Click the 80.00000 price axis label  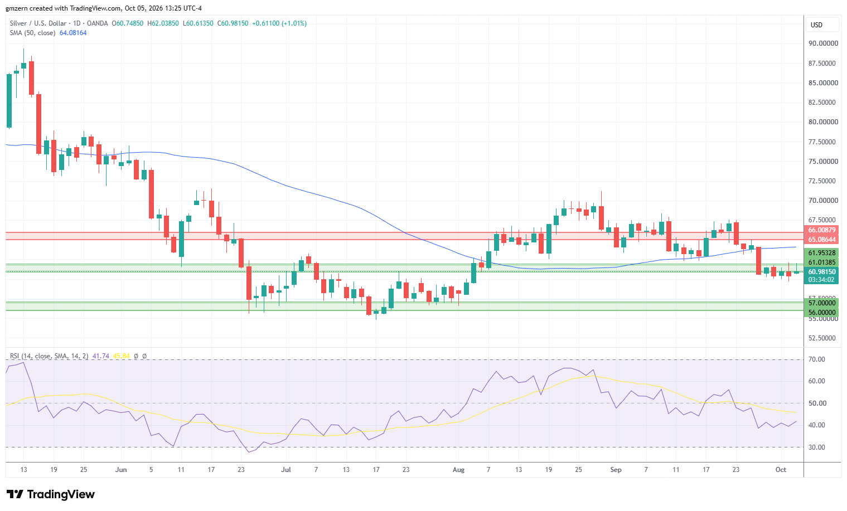pos(823,122)
